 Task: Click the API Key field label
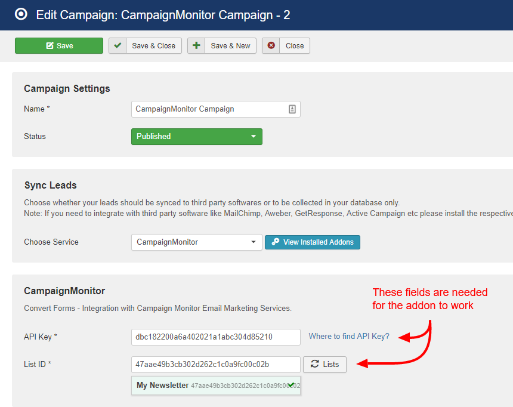pyautogui.click(x=40, y=337)
